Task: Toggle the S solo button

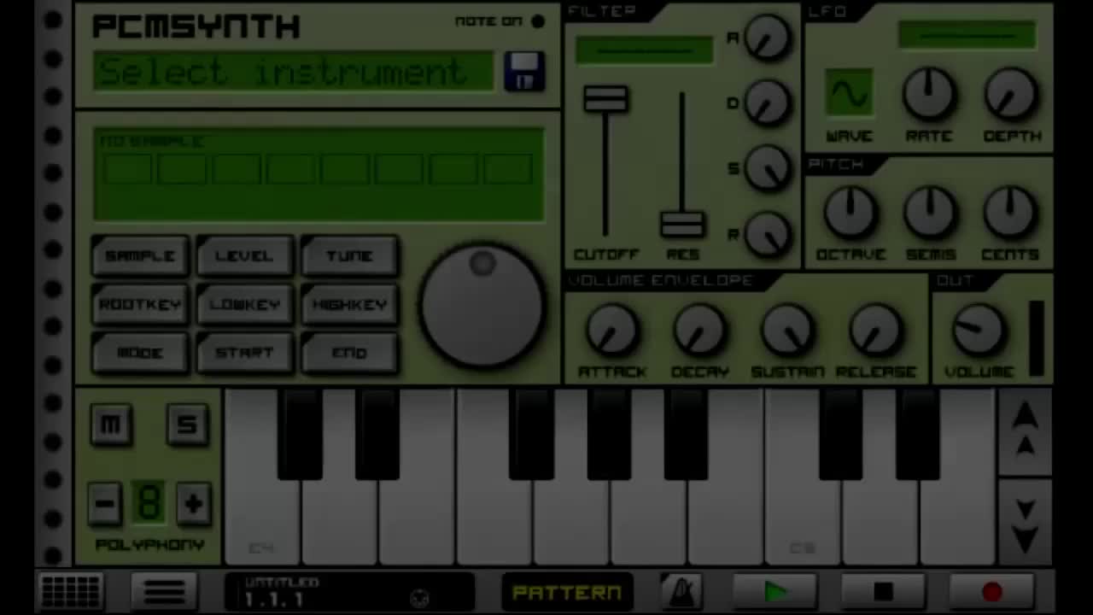Action: [187, 425]
